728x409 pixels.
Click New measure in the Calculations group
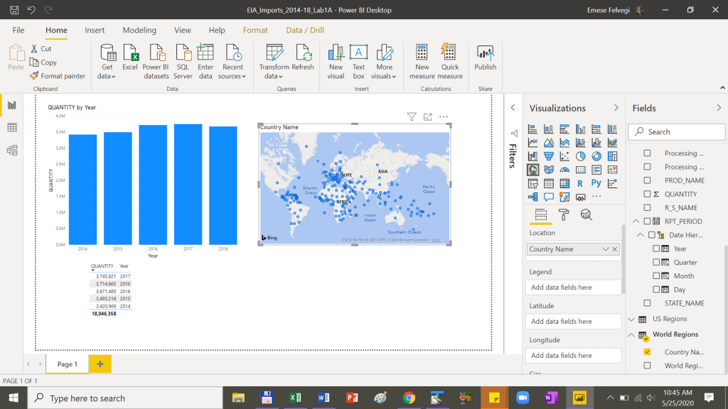[x=422, y=60]
